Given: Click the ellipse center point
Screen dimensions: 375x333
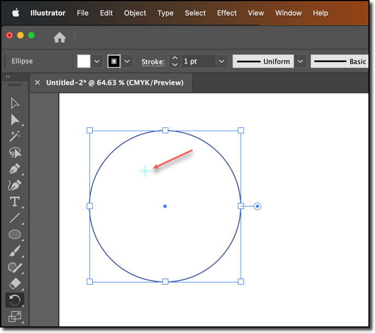Looking at the screenshot, I should pos(165,206).
